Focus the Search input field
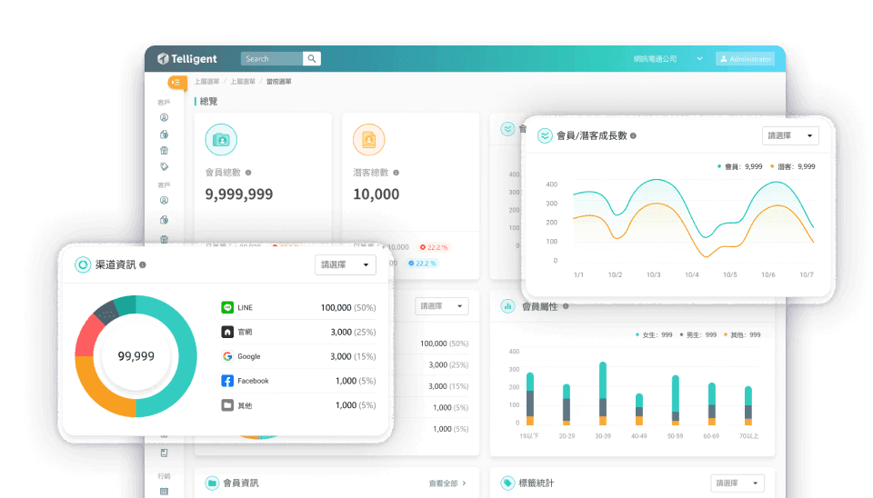This screenshot has height=498, width=873. 272,58
